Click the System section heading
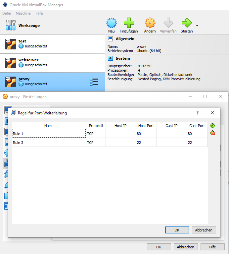 123,58
